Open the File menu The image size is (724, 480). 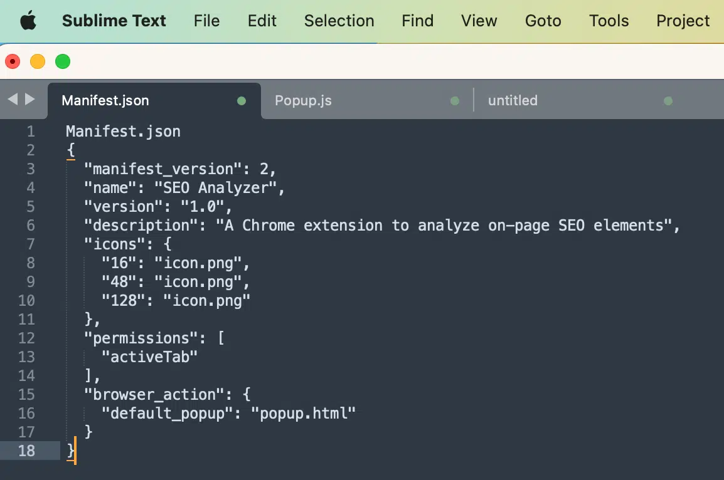click(x=206, y=21)
